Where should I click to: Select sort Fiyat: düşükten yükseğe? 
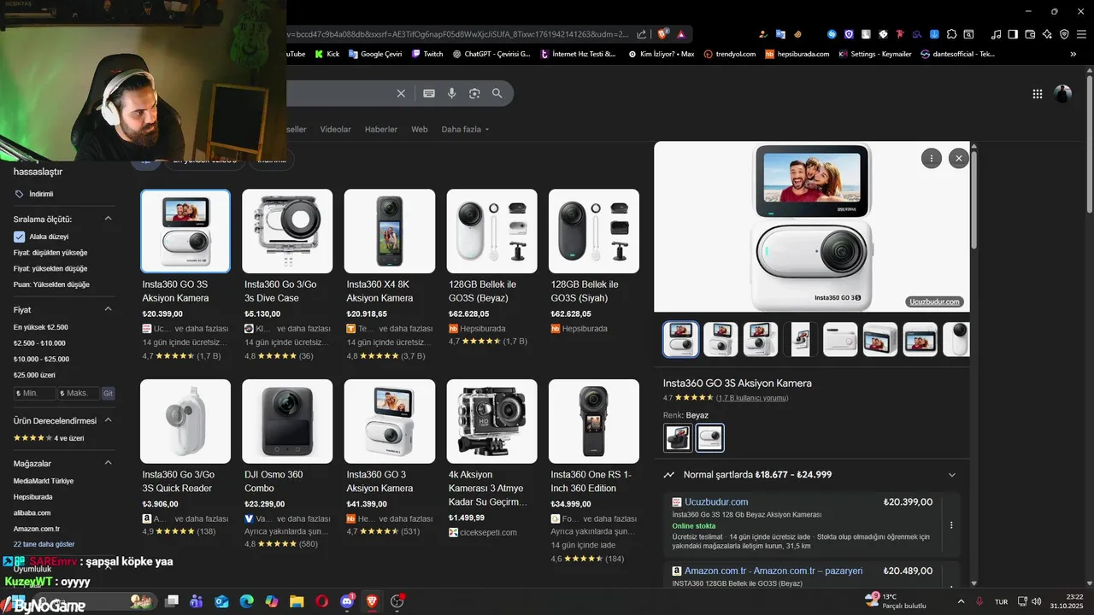[50, 253]
